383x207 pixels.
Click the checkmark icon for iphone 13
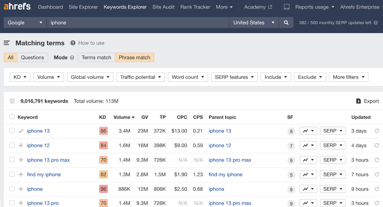point(21,131)
